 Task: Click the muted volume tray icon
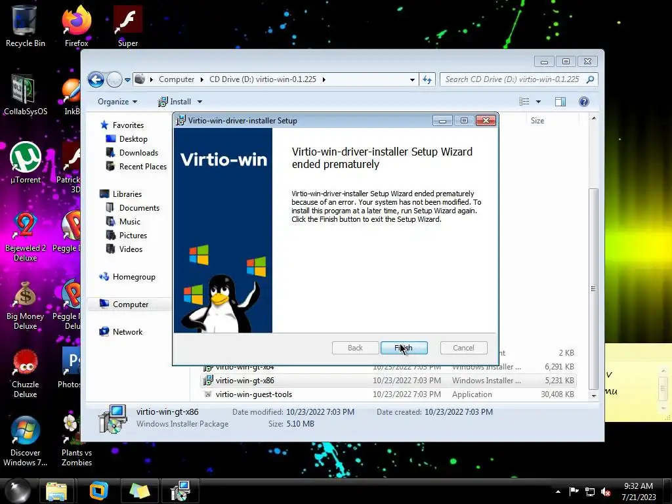pyautogui.click(x=606, y=492)
